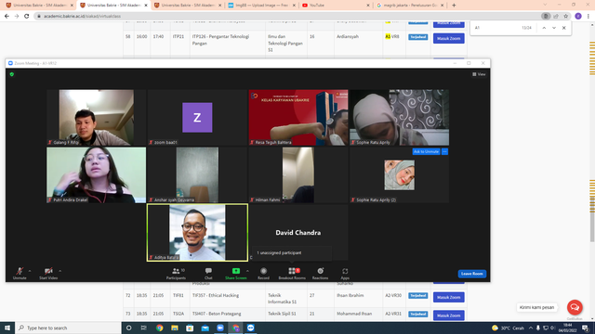Screen dimensions: 595x334
Task: Click Masuk Zoom for TIF357 Ethical Hacking
Action: pos(448,297)
